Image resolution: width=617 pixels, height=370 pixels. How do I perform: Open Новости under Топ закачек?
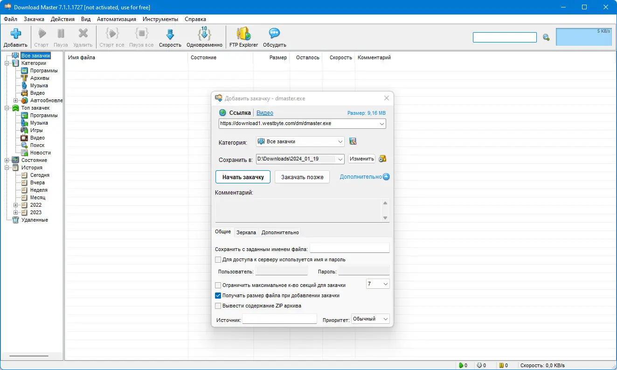click(x=41, y=153)
